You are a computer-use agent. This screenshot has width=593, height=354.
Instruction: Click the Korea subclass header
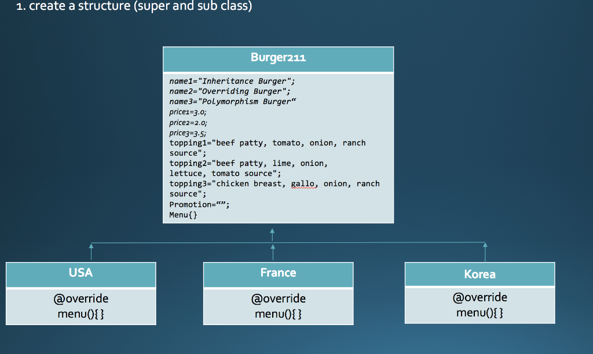[x=479, y=274]
